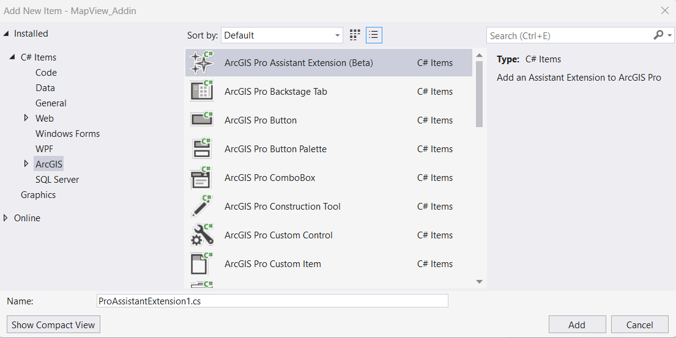Click the Add button
676x338 pixels.
[x=577, y=325]
